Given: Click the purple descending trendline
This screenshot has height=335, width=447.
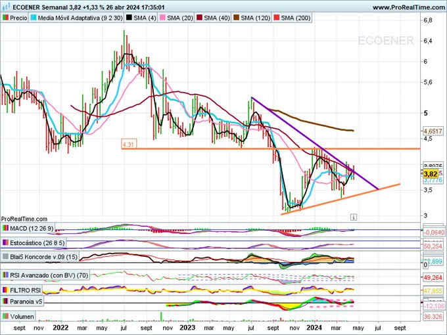Looking at the screenshot, I should (315, 143).
